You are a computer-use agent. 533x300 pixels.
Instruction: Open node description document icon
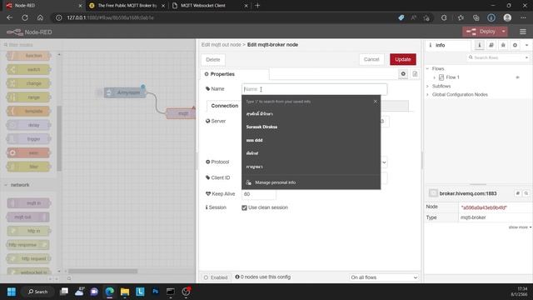pos(415,74)
